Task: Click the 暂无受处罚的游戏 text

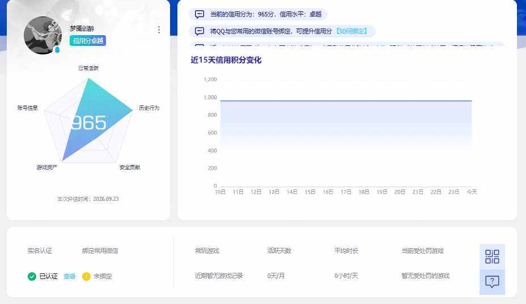Action: click(425, 276)
